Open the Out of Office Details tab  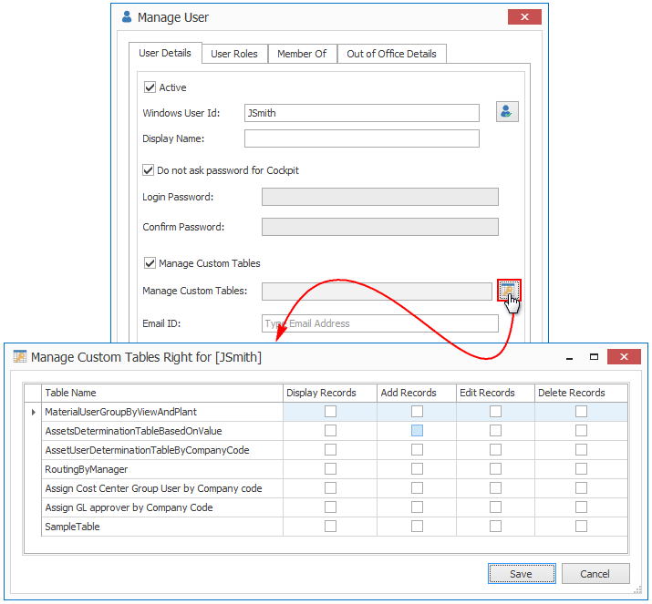pos(391,54)
